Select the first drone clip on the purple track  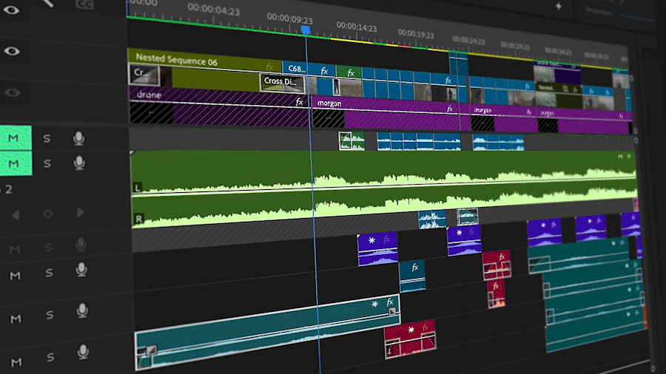click(215, 95)
